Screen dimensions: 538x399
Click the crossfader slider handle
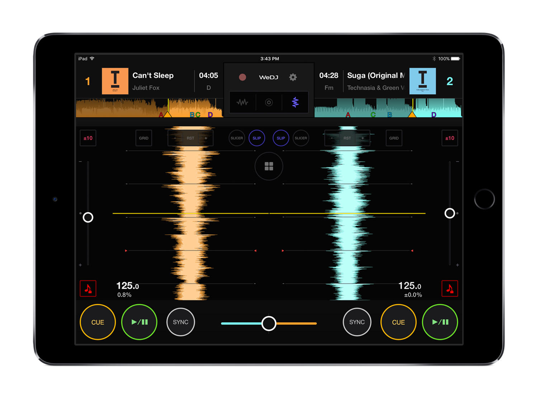pos(269,323)
